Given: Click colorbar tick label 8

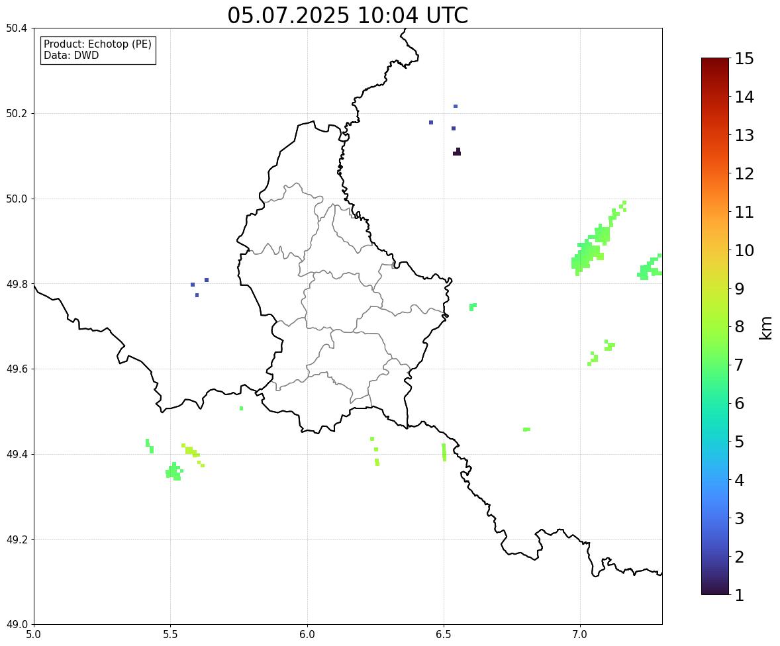Looking at the screenshot, I should click(740, 327).
